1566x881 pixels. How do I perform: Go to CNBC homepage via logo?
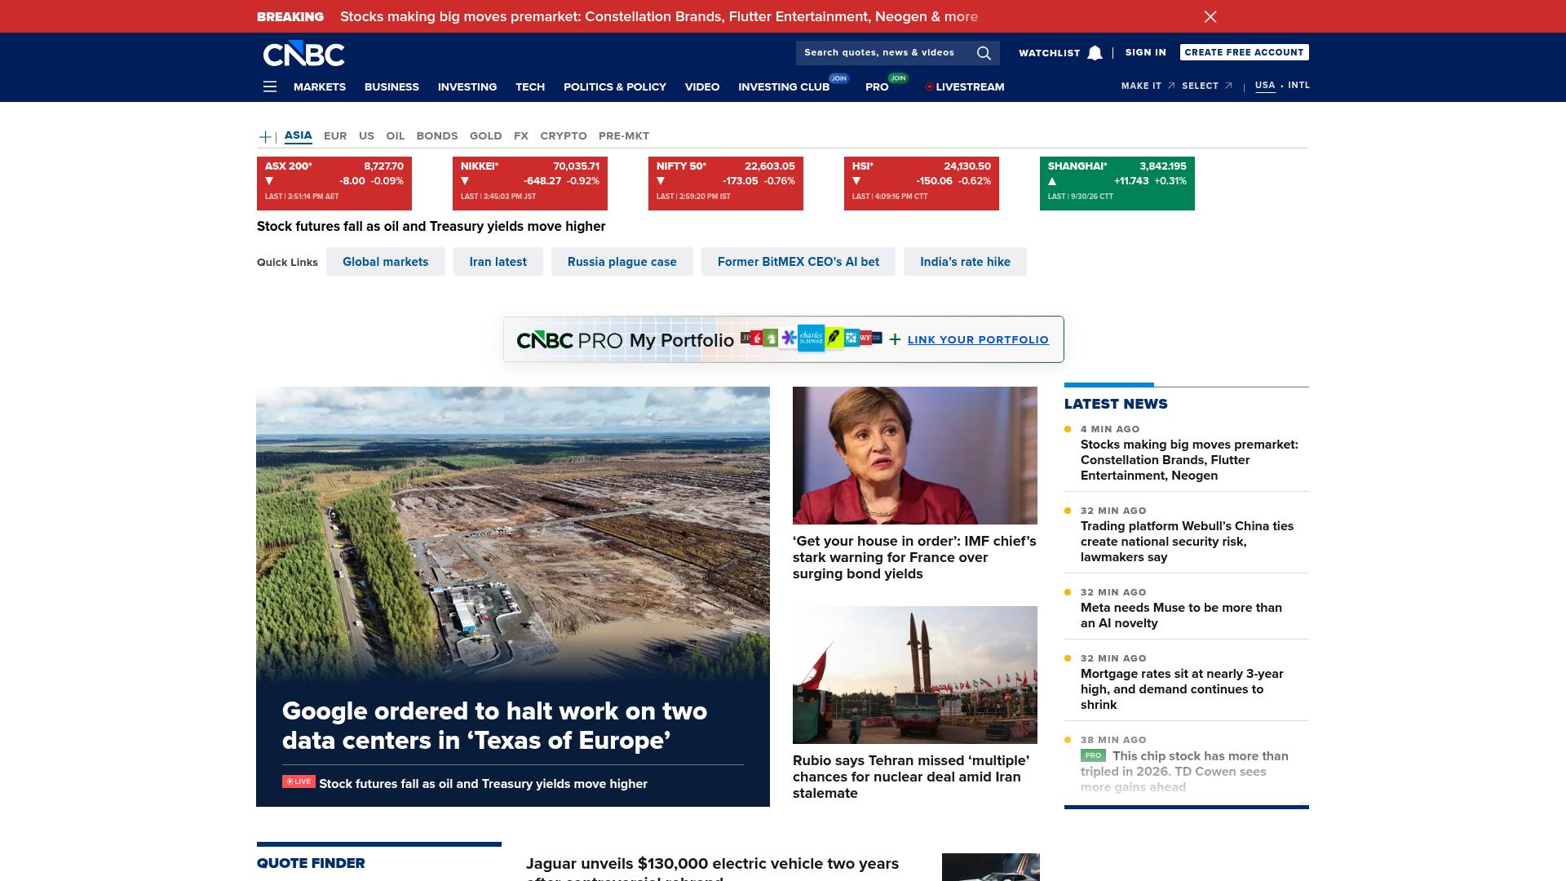(303, 54)
